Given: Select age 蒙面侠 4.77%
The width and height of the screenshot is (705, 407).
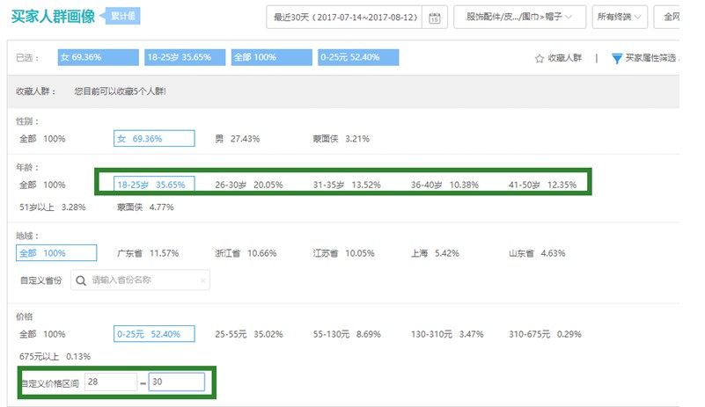Looking at the screenshot, I should tap(145, 207).
